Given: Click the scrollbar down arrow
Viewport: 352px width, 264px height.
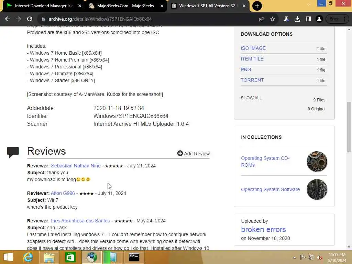Looking at the screenshot, I should pos(349,247).
